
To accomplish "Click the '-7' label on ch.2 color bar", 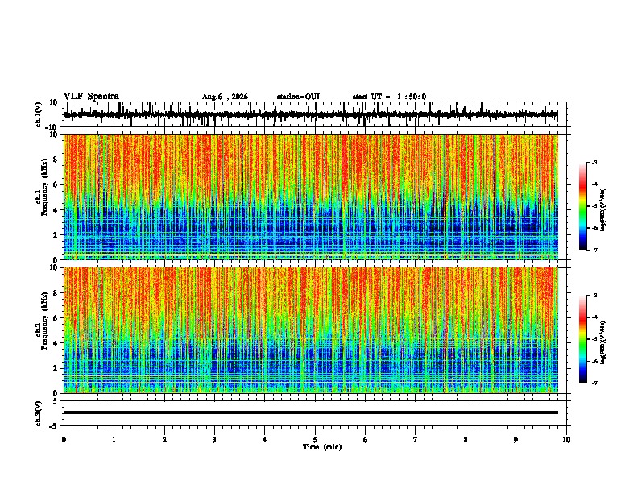I will 594,383.
